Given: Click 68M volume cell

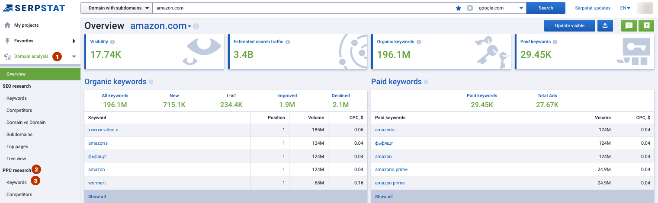Looking at the screenshot, I should click(x=319, y=183).
